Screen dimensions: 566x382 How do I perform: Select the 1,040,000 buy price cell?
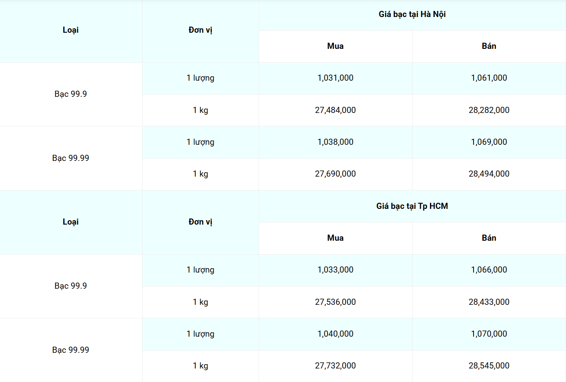335,334
